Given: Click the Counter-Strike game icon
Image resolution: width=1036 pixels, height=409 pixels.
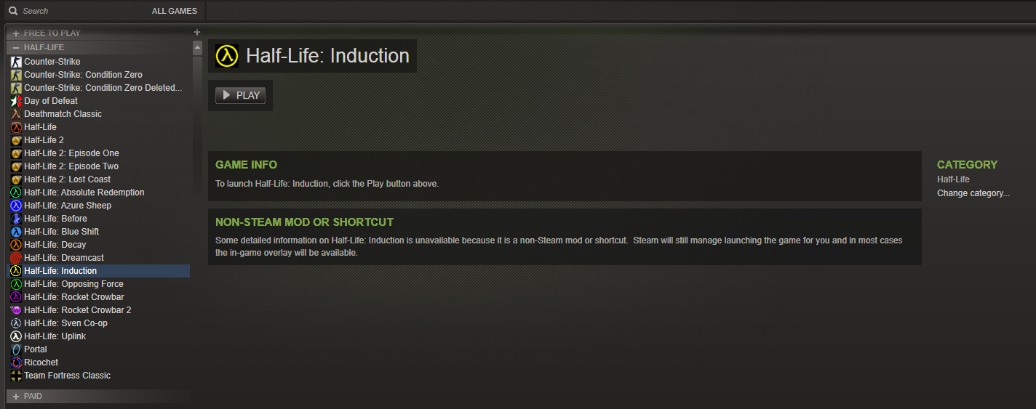Looking at the screenshot, I should click(16, 62).
